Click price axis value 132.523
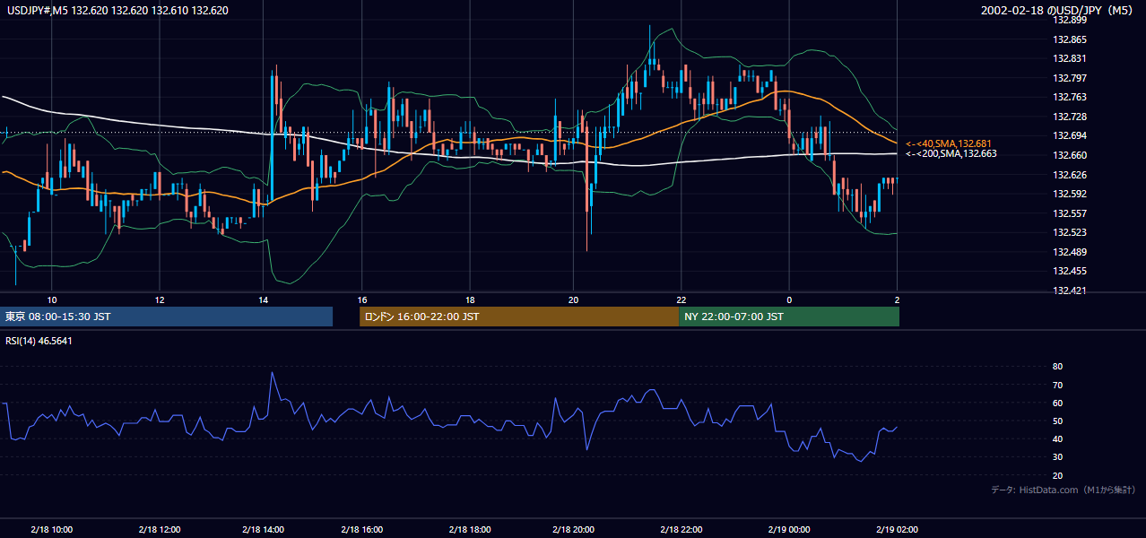This screenshot has height=538, width=1146. tap(1071, 232)
